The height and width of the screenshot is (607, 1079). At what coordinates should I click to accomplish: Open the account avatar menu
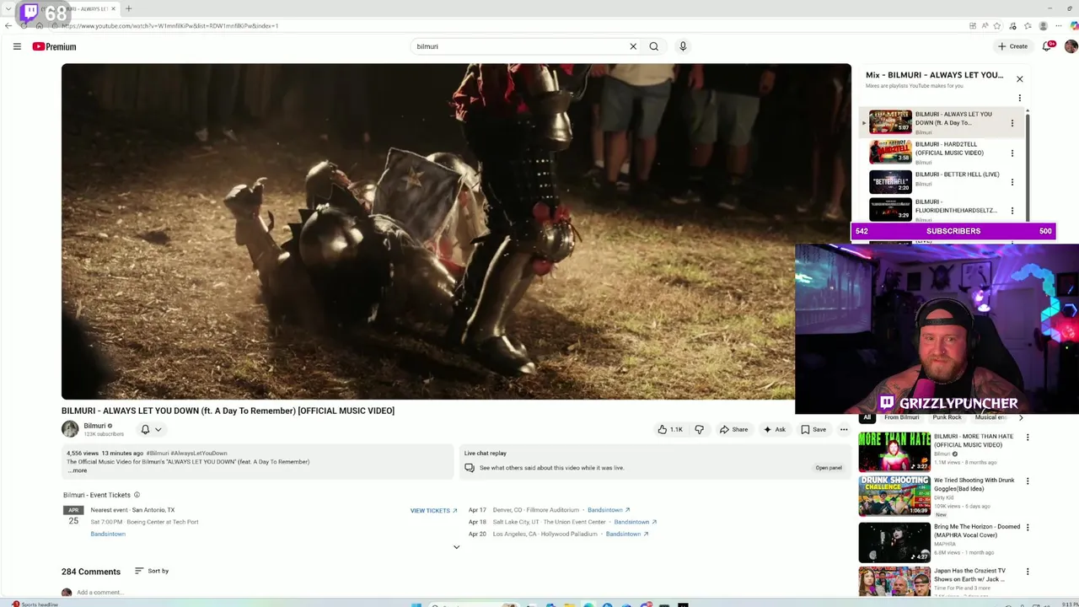coord(1071,46)
